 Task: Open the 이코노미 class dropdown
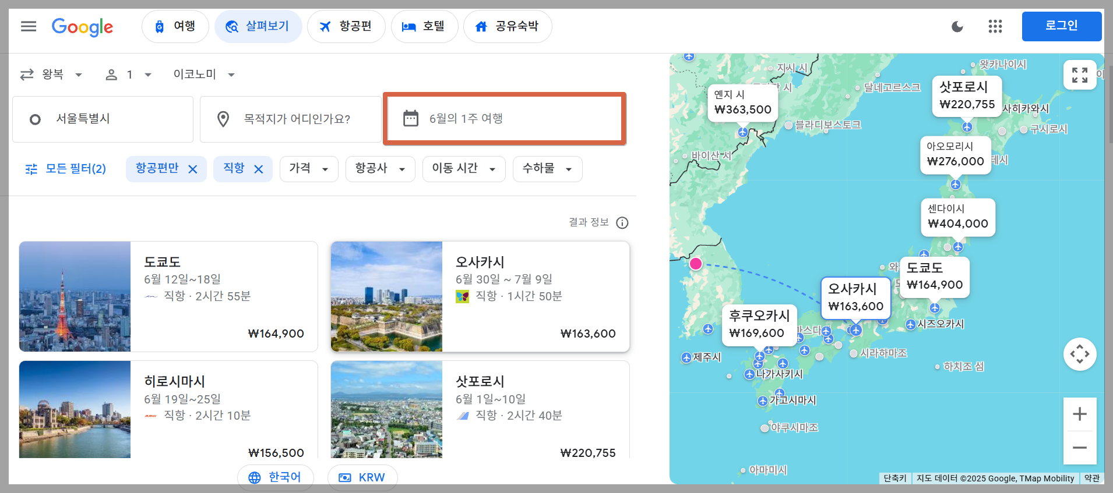click(204, 75)
